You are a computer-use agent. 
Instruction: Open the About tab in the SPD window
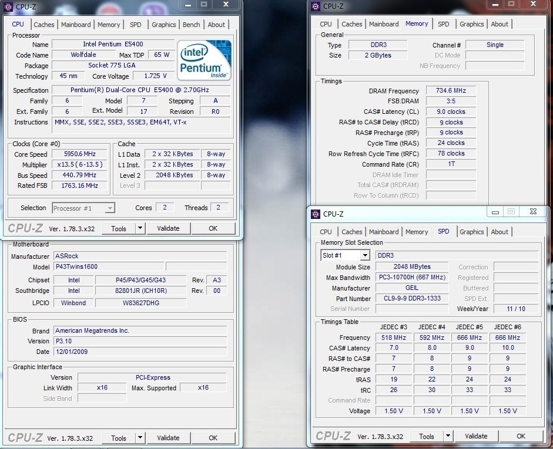point(500,232)
